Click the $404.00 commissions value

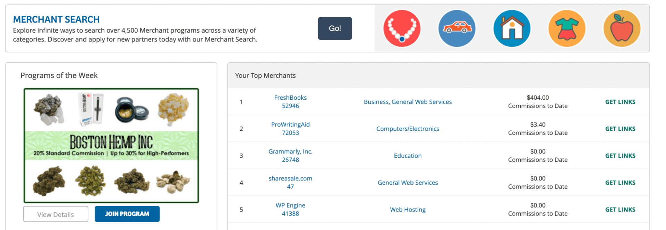[x=538, y=98]
